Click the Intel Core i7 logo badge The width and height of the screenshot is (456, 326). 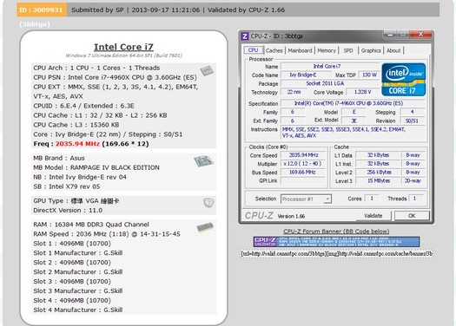(x=404, y=79)
